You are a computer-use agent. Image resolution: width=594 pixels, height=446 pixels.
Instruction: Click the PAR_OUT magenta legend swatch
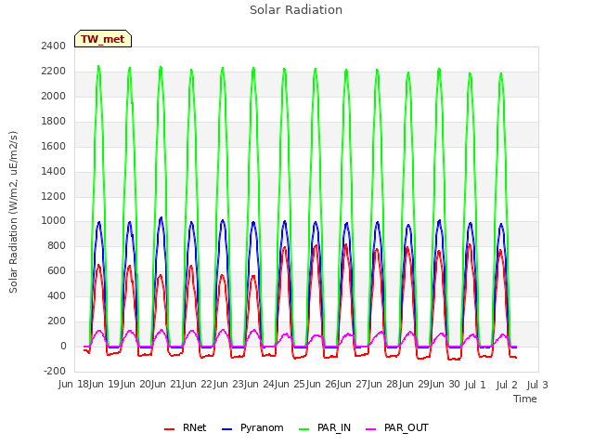coord(371,429)
